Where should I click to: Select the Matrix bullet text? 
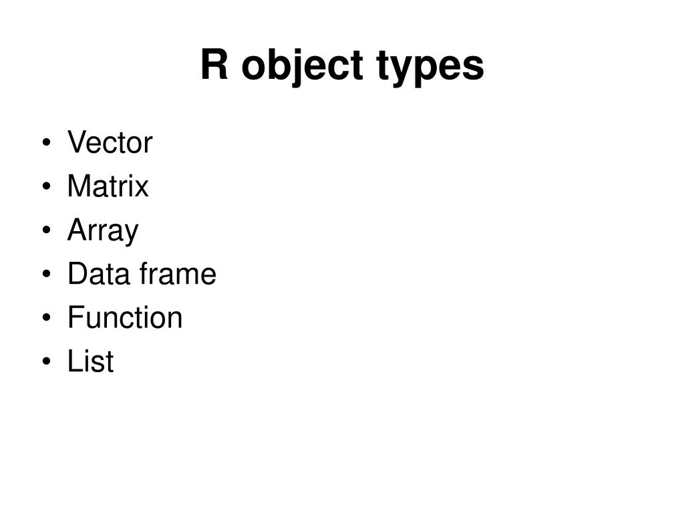[x=108, y=186]
